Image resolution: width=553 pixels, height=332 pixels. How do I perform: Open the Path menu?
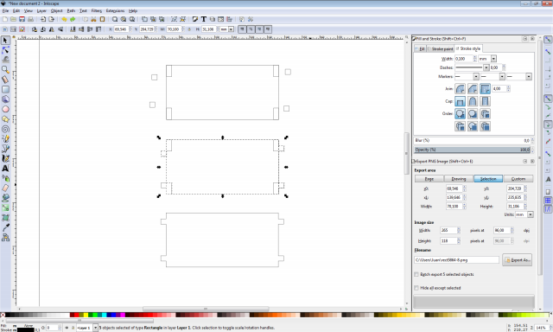pos(71,11)
